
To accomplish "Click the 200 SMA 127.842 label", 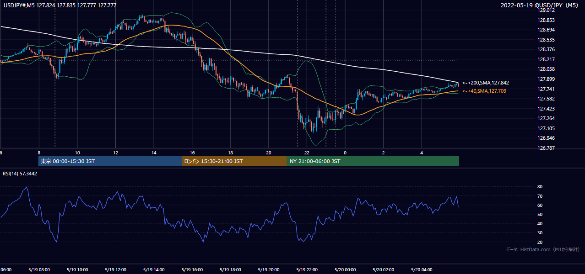I will 485,83.
